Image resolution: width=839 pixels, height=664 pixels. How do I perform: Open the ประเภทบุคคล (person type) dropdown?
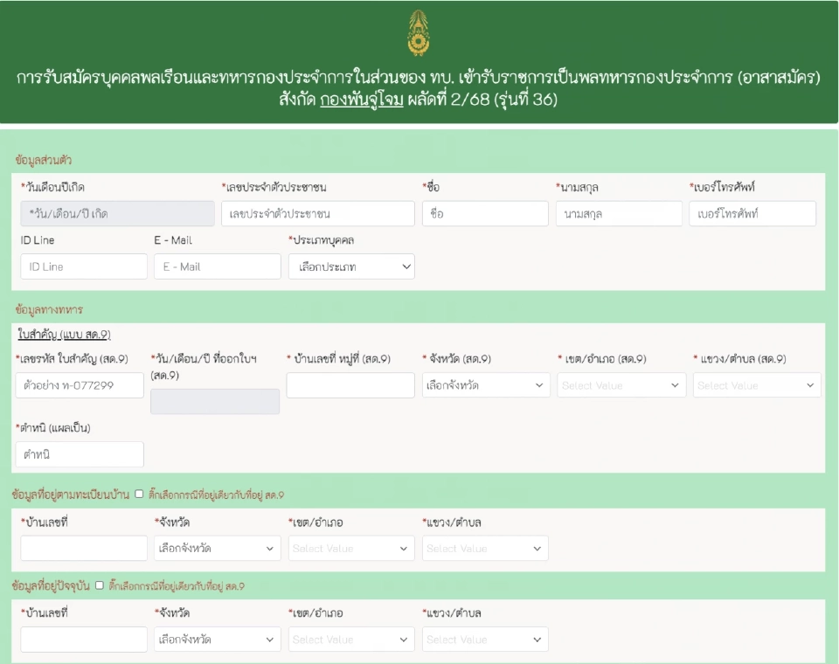[351, 266]
